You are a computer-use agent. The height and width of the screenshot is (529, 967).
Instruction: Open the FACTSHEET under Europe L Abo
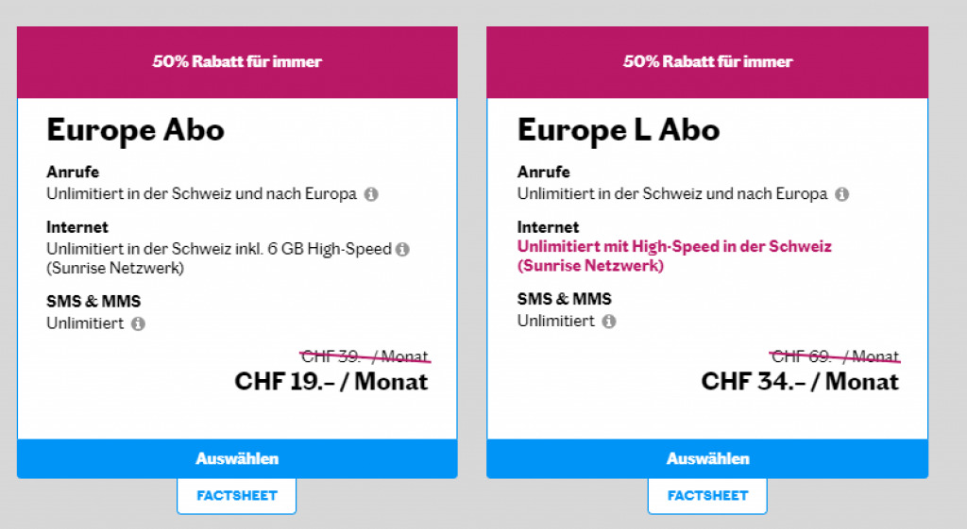tap(707, 495)
